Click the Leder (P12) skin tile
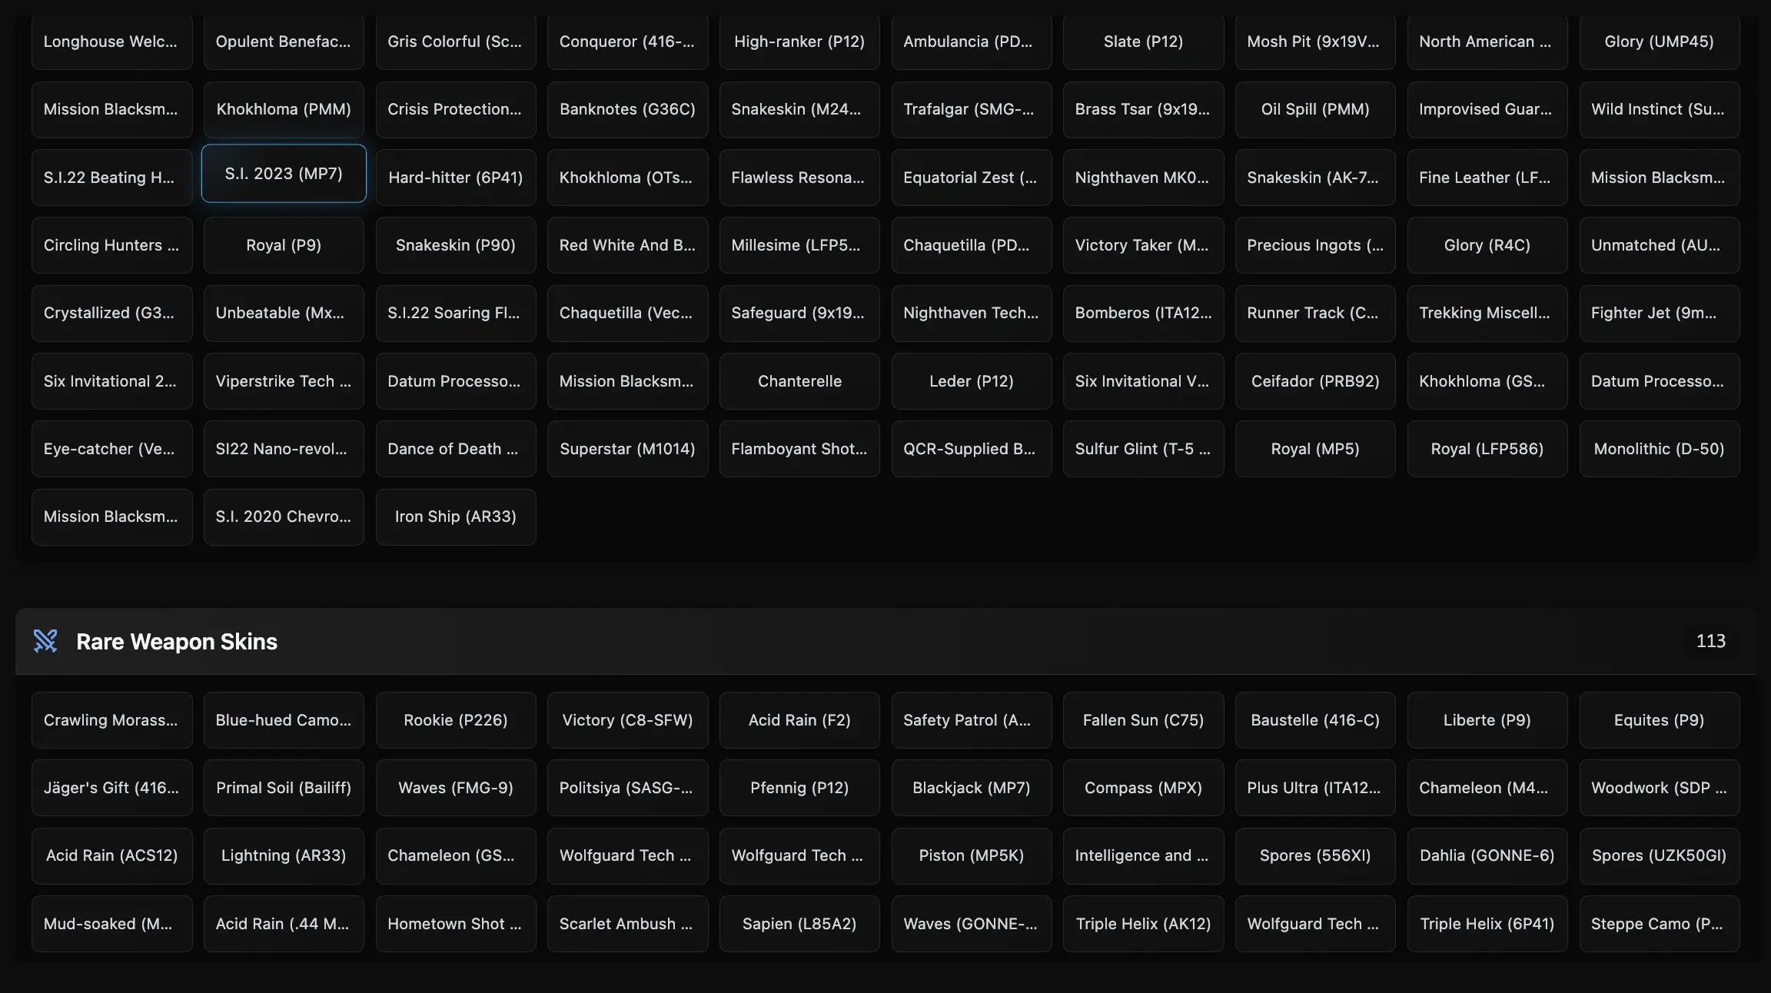 click(971, 381)
